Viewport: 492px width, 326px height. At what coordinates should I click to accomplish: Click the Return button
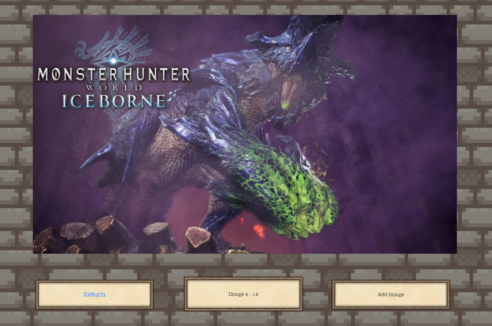94,294
